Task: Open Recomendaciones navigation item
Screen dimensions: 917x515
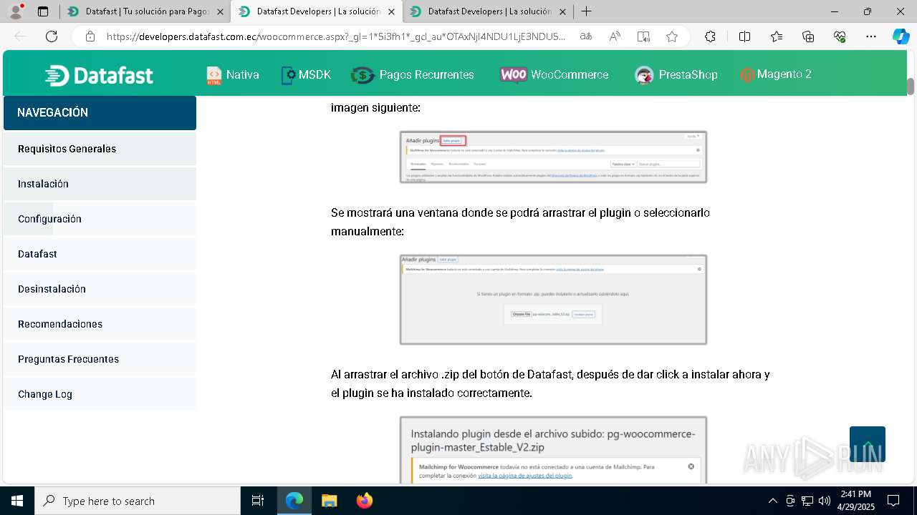Action: click(100, 324)
